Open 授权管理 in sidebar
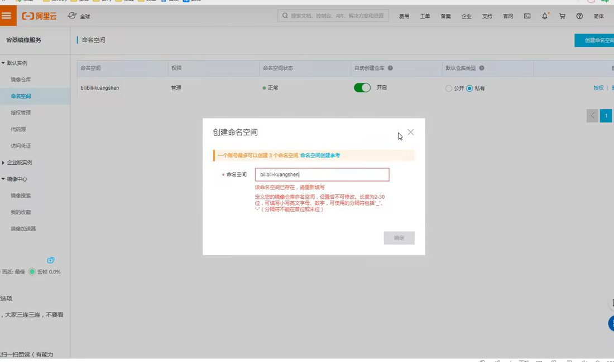This screenshot has height=362, width=614. (x=21, y=113)
